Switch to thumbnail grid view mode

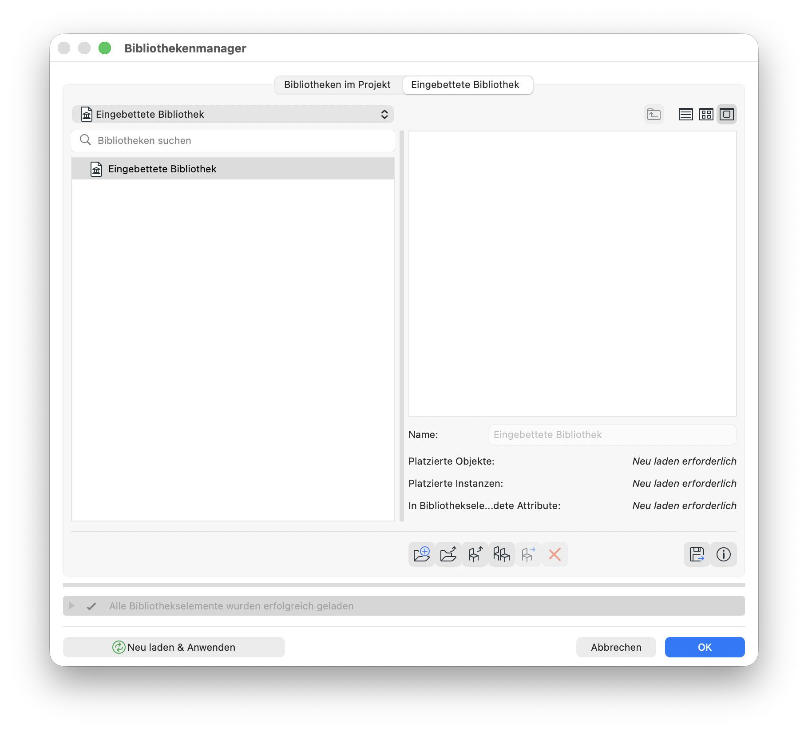coord(706,115)
